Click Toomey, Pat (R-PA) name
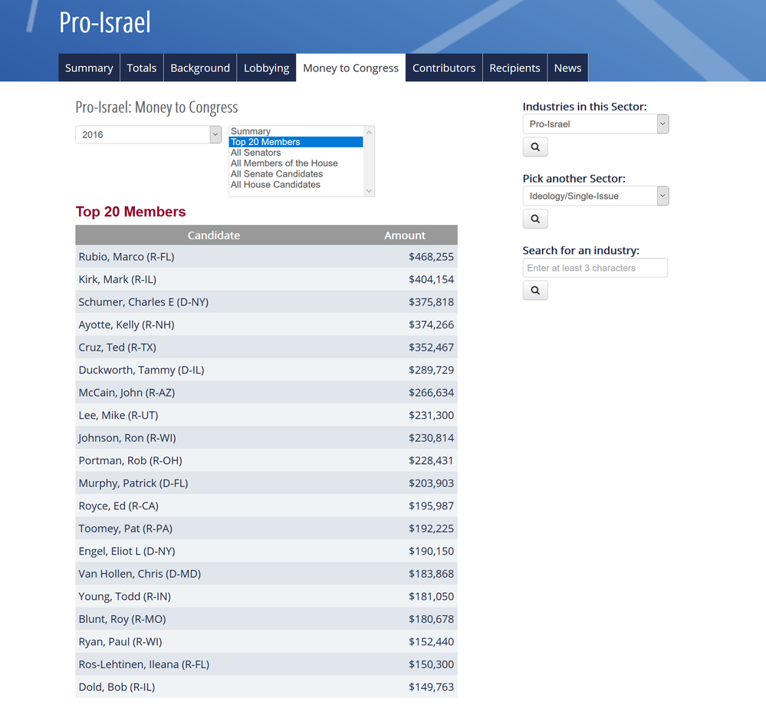This screenshot has width=766, height=715. click(x=126, y=529)
